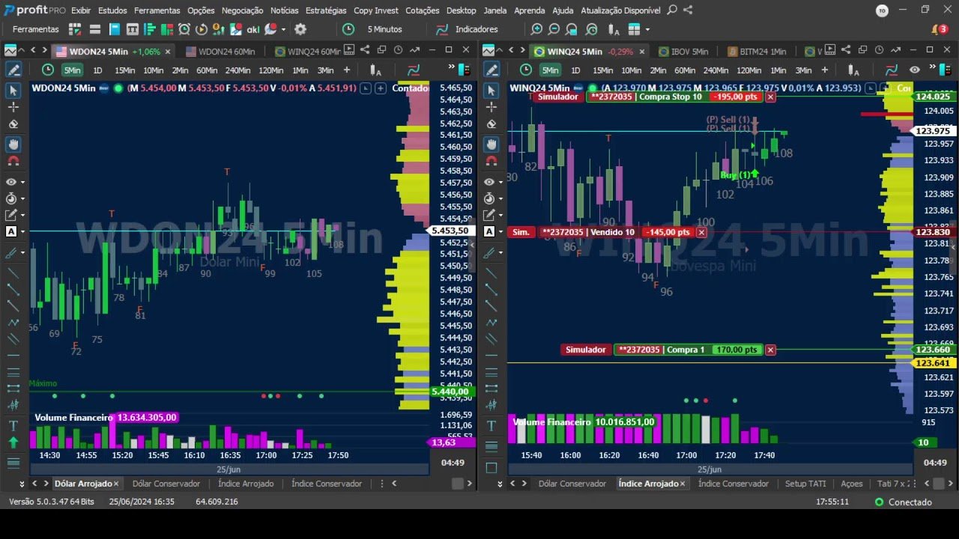The image size is (959, 539).
Task: Activate the magnet snap tool in left chart
Action: pos(13,160)
